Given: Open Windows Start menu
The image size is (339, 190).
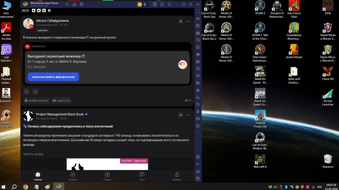Looking at the screenshot, I should click(x=3, y=187).
